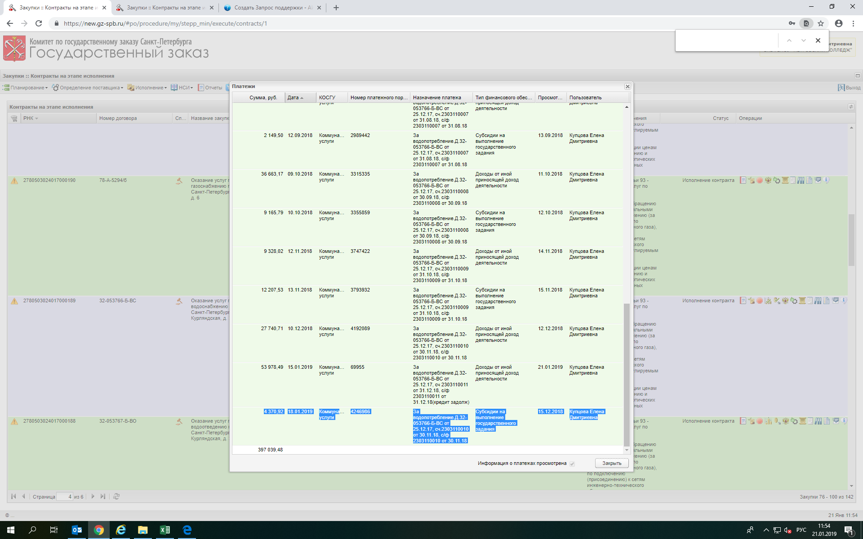
Task: Click the КОСГУ column header
Action: click(x=332, y=97)
